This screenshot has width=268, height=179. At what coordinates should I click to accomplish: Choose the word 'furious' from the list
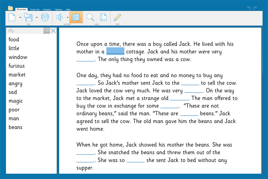(x=17, y=66)
